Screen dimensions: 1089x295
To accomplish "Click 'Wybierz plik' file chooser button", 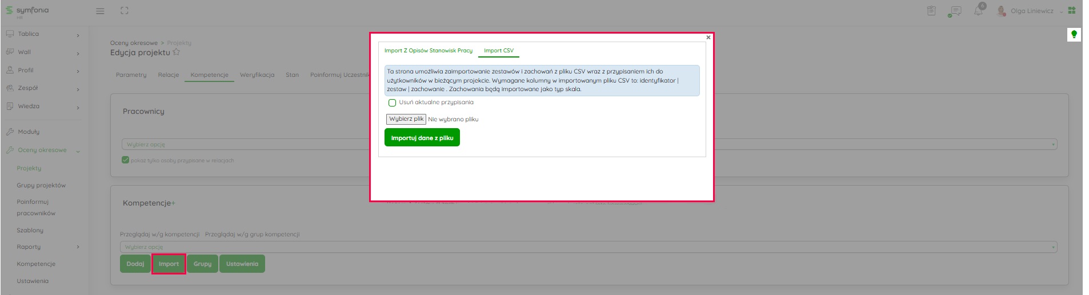I will [x=406, y=119].
